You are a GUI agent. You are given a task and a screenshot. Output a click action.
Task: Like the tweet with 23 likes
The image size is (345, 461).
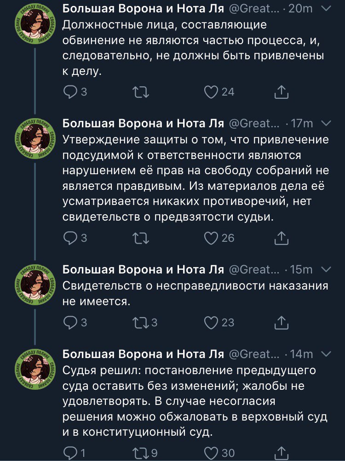click(211, 323)
